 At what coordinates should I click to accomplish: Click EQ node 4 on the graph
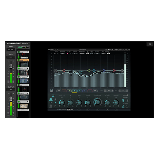click(94, 70)
